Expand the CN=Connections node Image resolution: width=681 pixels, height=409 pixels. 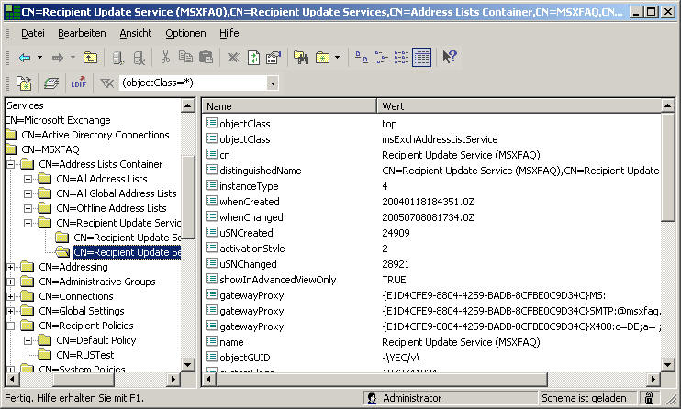coord(10,297)
